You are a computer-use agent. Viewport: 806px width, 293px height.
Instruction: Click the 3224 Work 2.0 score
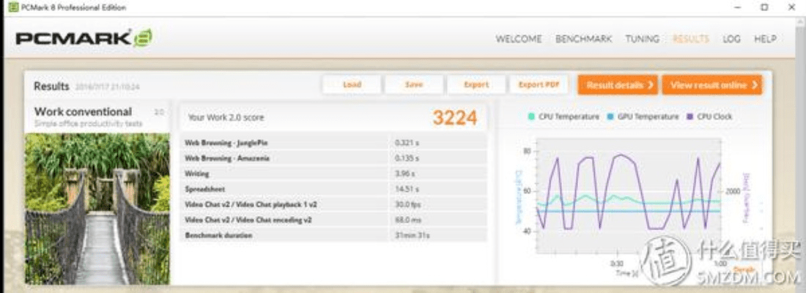coord(454,117)
